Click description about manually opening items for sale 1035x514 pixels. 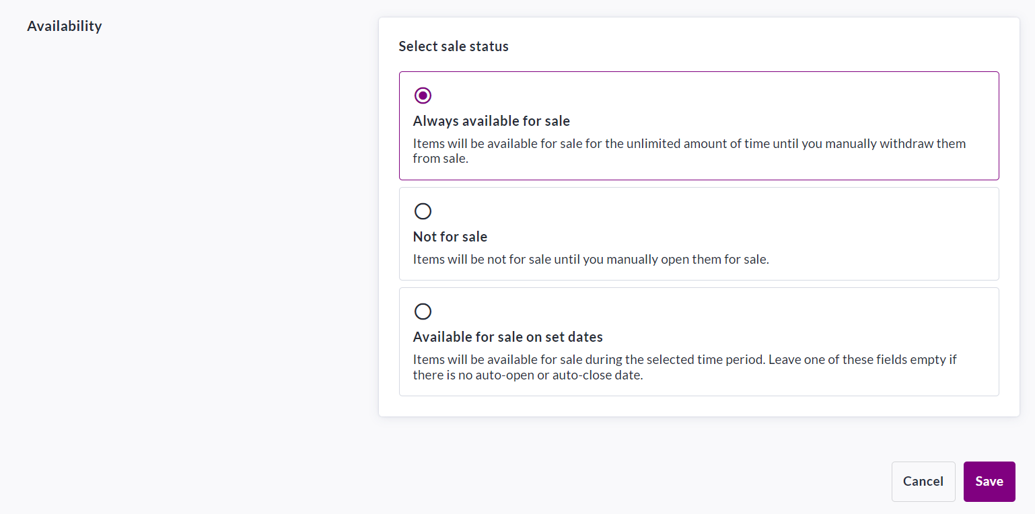[590, 259]
